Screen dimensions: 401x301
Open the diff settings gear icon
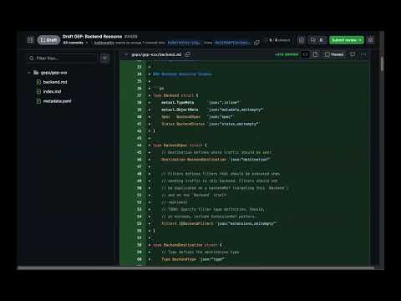(302, 40)
